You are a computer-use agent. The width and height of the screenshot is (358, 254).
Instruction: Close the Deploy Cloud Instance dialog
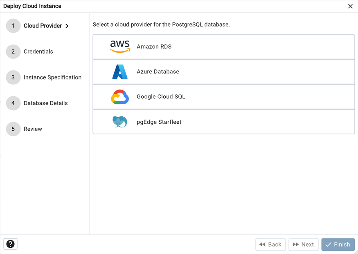pos(350,6)
